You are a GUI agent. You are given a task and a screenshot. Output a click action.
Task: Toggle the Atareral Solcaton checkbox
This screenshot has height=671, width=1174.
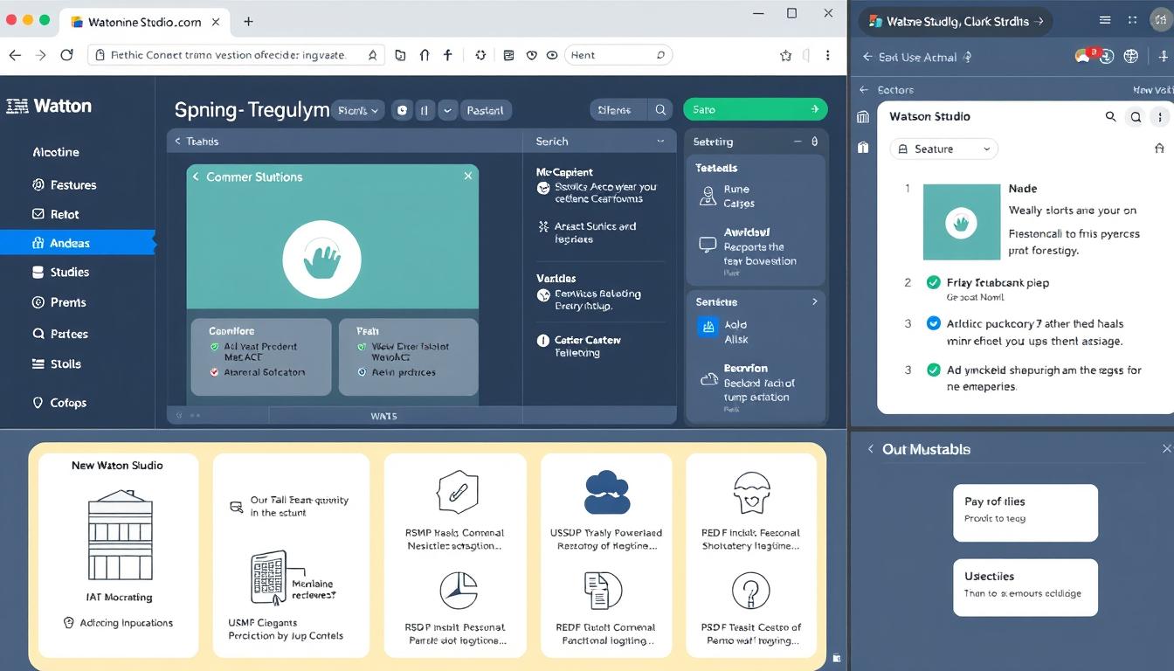215,371
